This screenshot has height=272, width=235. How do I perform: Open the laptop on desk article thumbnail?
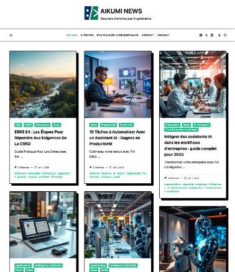click(x=43, y=225)
